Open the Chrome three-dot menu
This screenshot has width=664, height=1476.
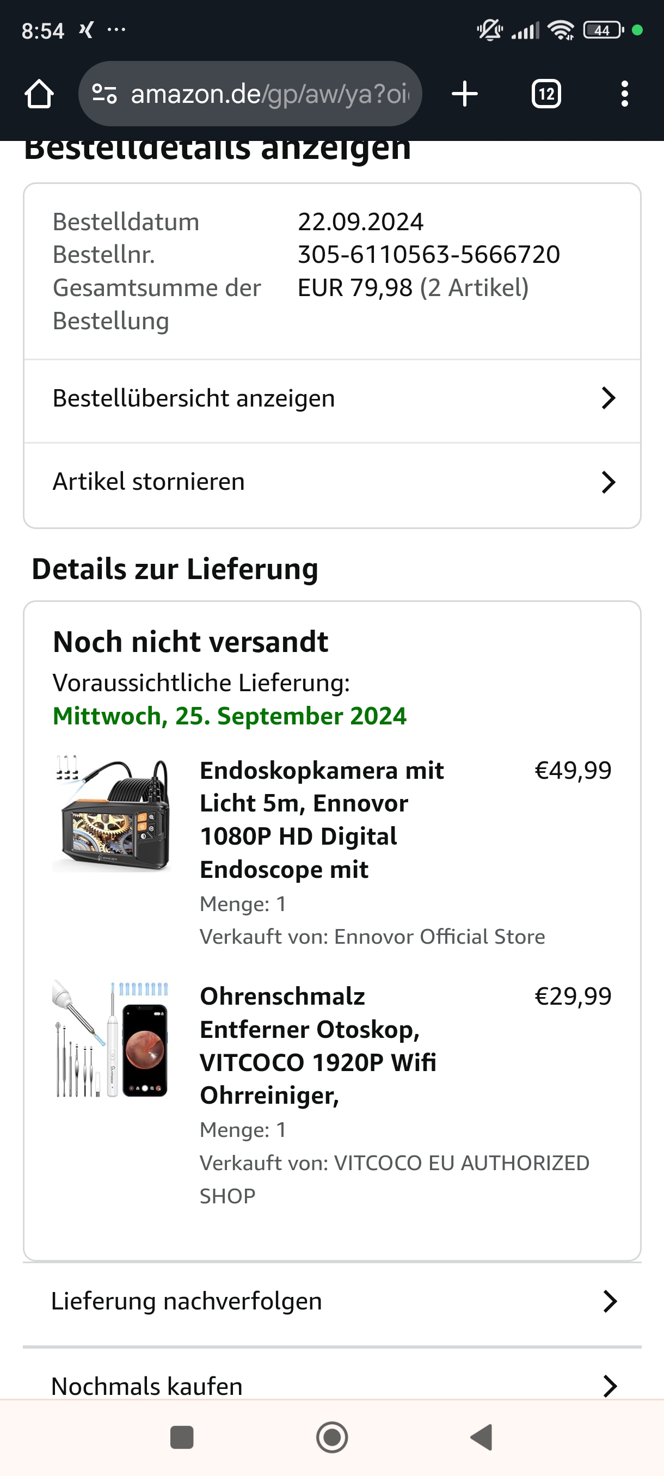(x=624, y=94)
